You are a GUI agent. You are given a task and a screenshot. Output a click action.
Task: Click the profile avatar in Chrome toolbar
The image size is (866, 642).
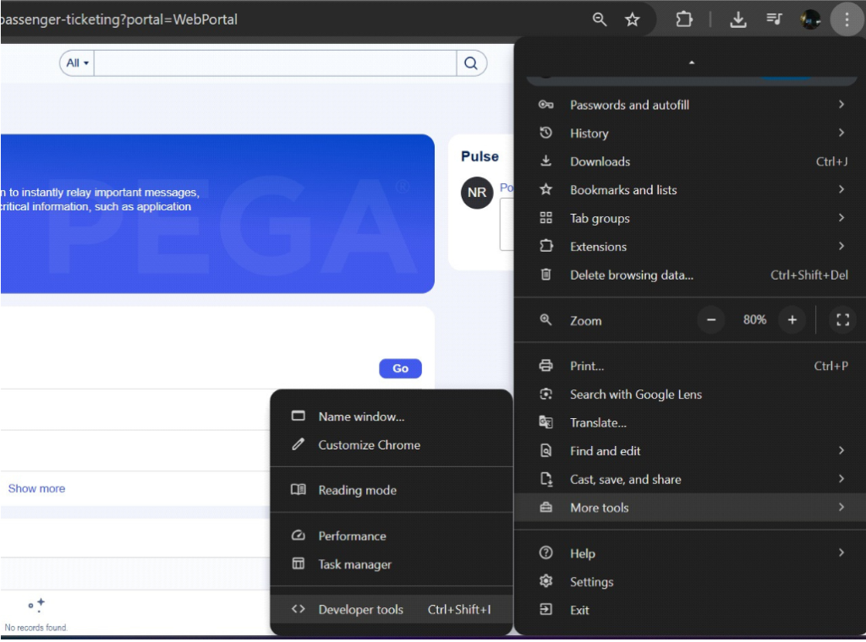click(x=810, y=19)
